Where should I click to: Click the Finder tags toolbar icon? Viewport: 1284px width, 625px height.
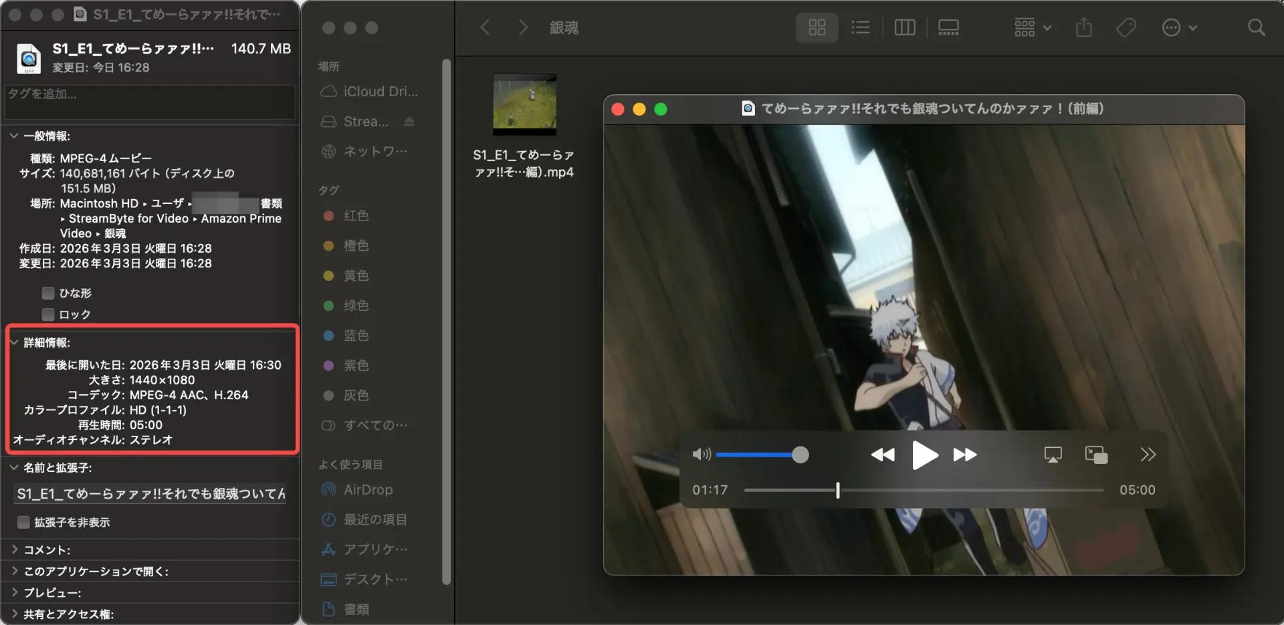click(x=1126, y=27)
